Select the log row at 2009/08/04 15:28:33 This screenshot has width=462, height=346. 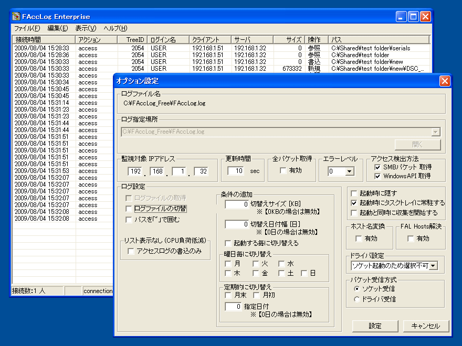point(221,48)
